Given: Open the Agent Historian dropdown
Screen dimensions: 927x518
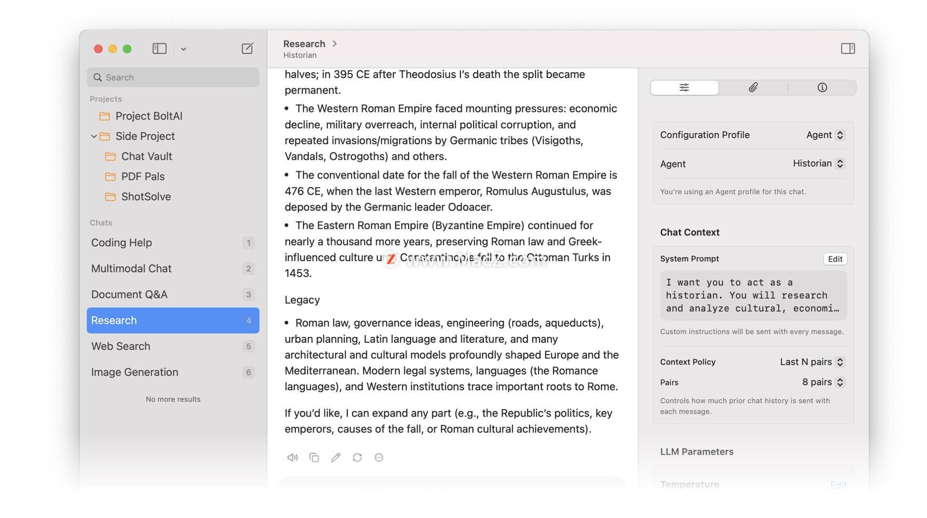Looking at the screenshot, I should (818, 164).
